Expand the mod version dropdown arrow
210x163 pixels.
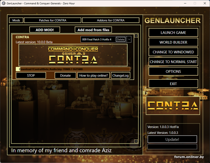coord(129,39)
